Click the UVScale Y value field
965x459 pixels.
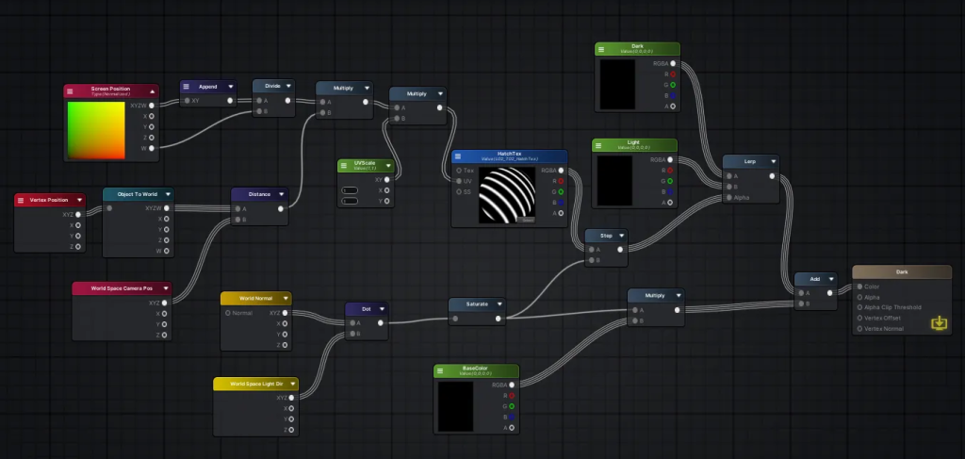pyautogui.click(x=351, y=201)
